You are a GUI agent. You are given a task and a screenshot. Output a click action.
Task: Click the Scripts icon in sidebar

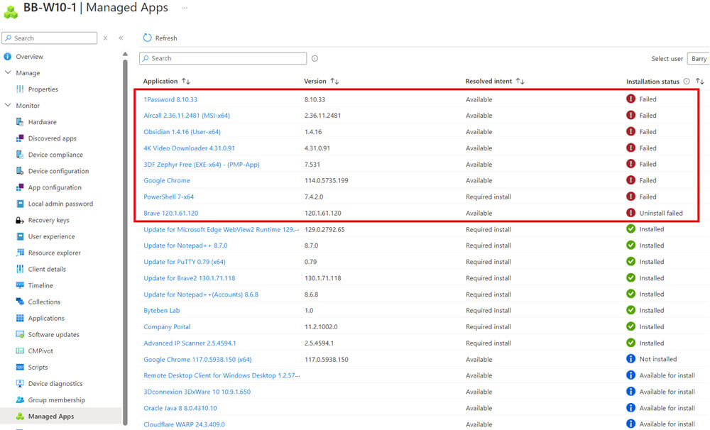[x=20, y=367]
